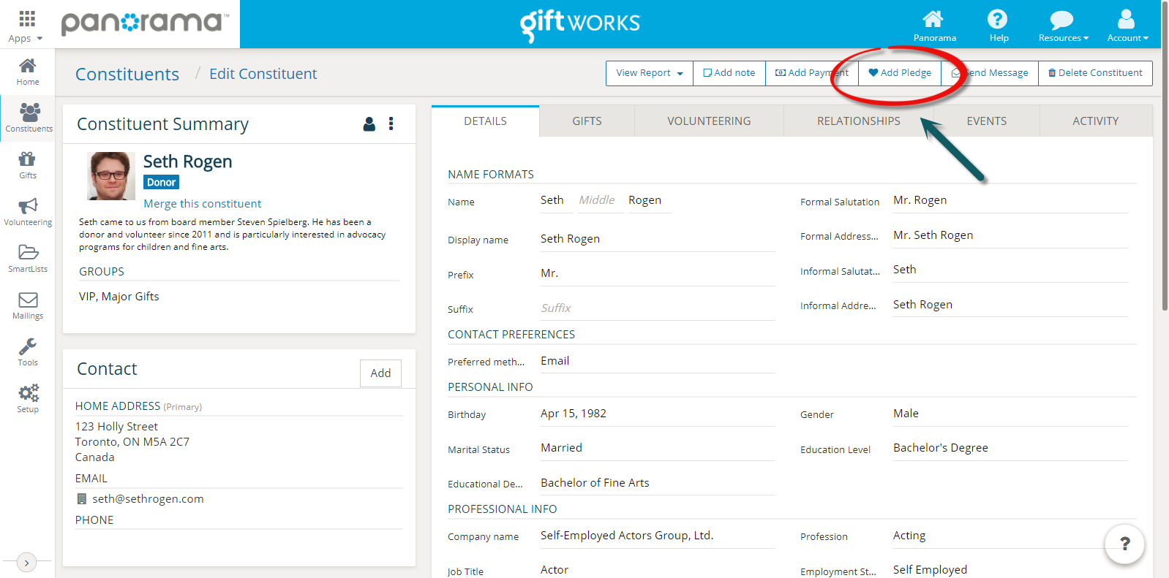Open the Account dropdown menu
1169x578 pixels.
(1127, 26)
